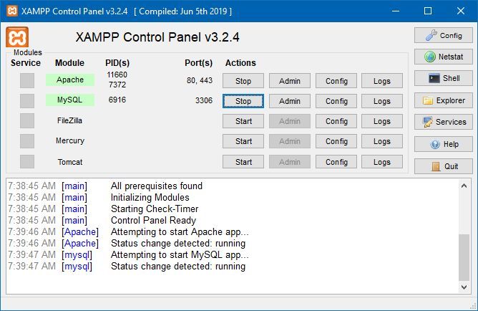View the Tomcat Logs
The height and width of the screenshot is (311, 478).
coord(382,162)
